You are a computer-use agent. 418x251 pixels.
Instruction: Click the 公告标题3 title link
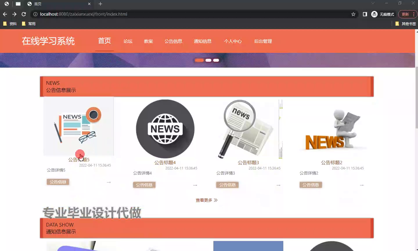point(248,162)
